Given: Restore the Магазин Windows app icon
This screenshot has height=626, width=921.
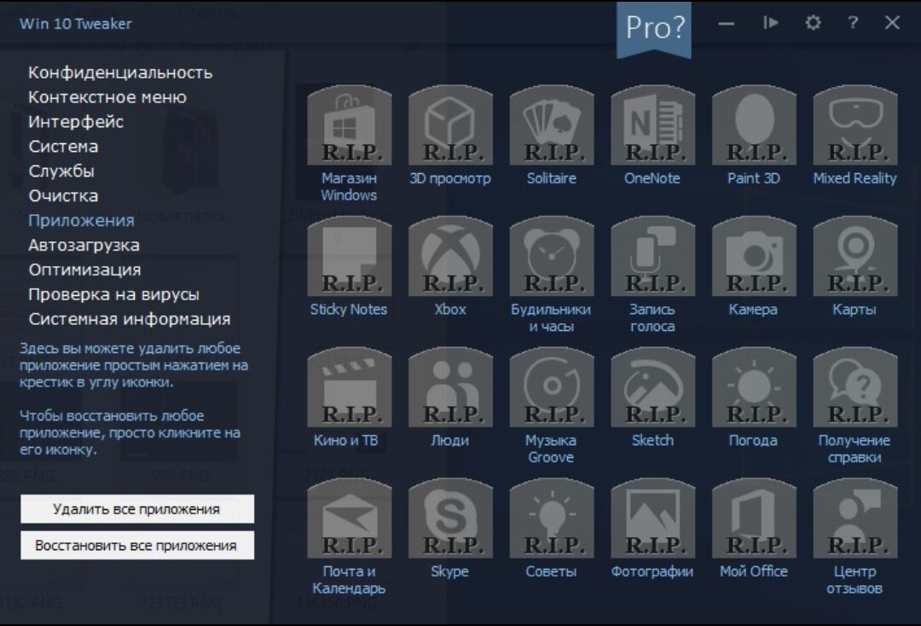Looking at the screenshot, I should [x=350, y=125].
